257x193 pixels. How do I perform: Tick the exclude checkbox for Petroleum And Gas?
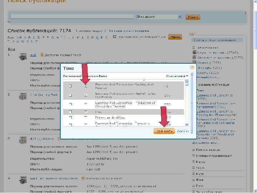86,118
